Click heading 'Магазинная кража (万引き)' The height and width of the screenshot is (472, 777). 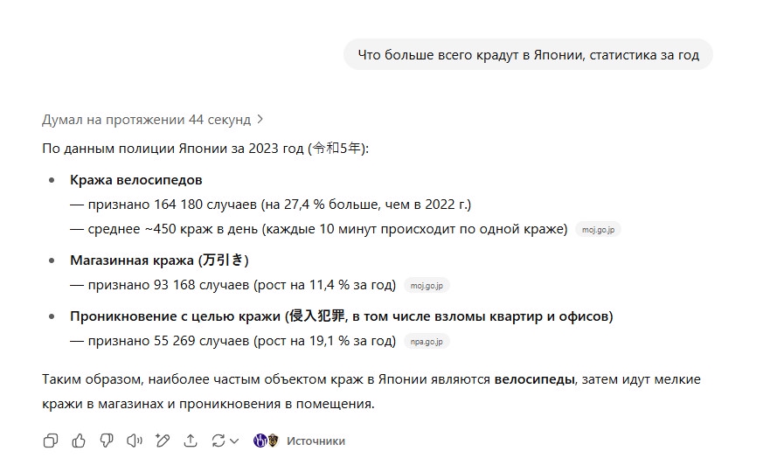tap(159, 260)
